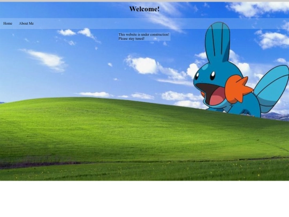This screenshot has height=217, width=289.
Task: Go to the About Me page
Action: coord(26,24)
